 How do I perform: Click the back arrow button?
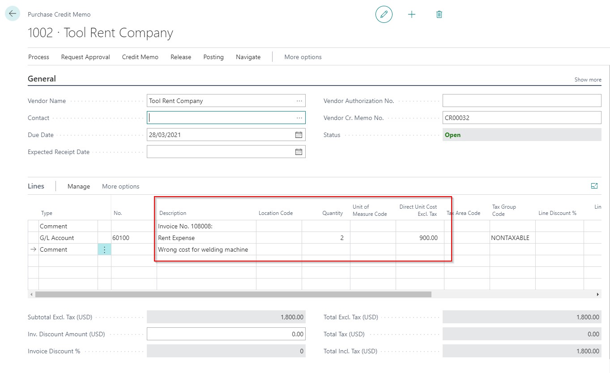(12, 14)
